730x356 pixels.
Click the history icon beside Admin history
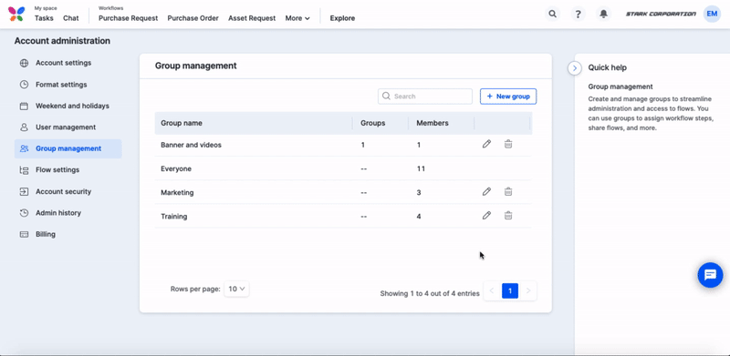click(x=25, y=213)
